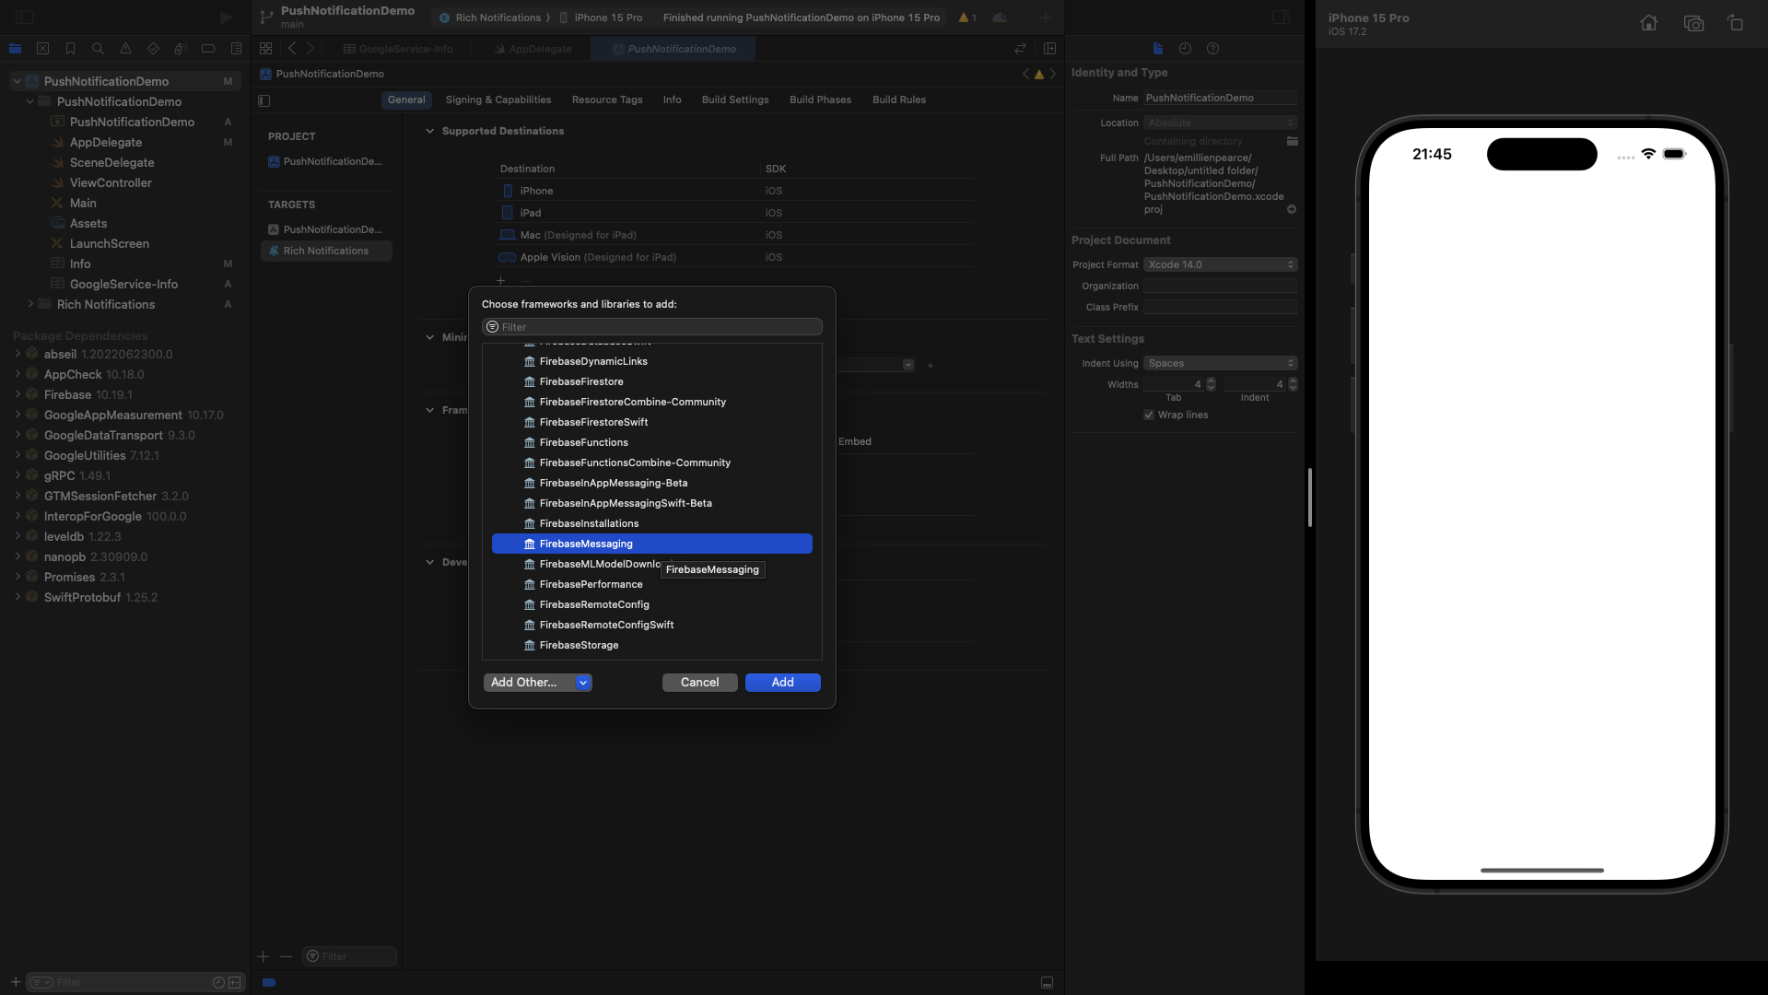Open the Resource Tags tab
The width and height of the screenshot is (1768, 995).
click(x=607, y=99)
